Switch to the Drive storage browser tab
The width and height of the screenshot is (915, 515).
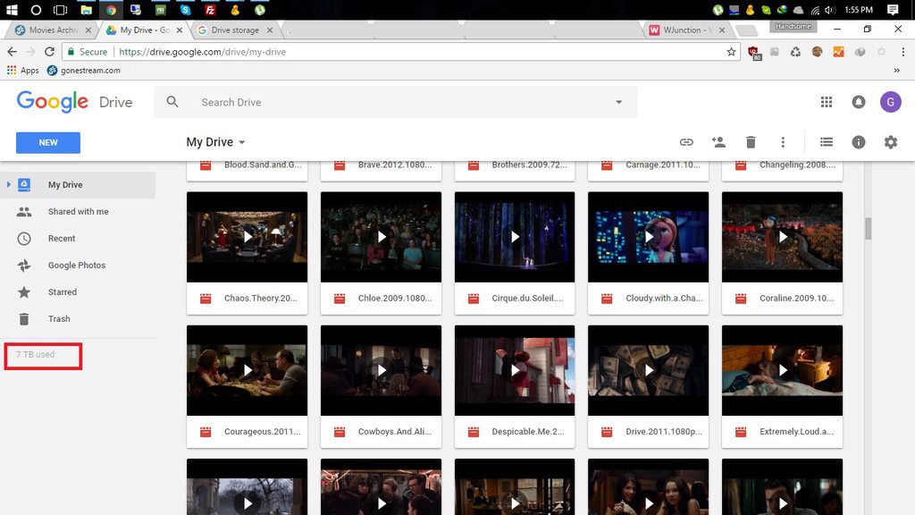[x=235, y=30]
